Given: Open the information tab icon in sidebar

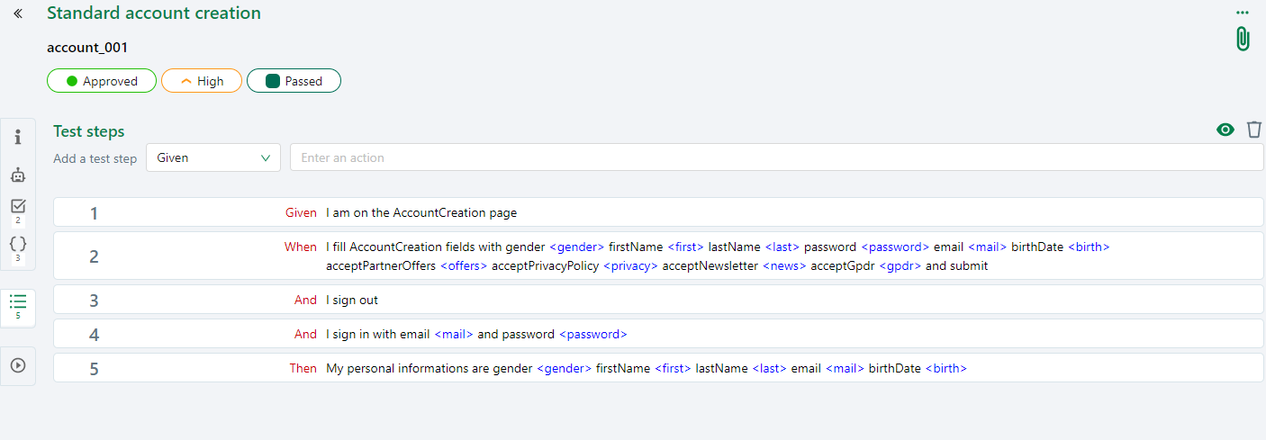Looking at the screenshot, I should click(18, 138).
